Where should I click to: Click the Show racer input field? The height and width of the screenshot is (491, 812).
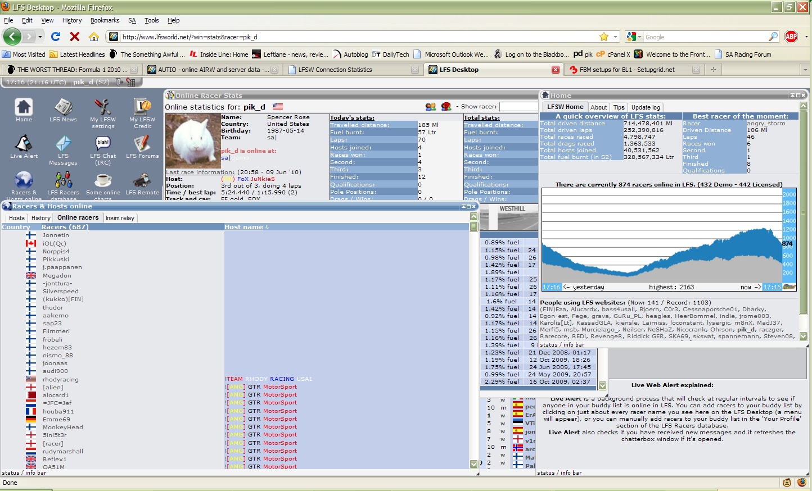519,107
